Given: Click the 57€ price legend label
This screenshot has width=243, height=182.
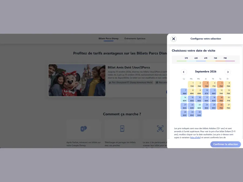Looking at the screenshot, I should click(x=186, y=58).
